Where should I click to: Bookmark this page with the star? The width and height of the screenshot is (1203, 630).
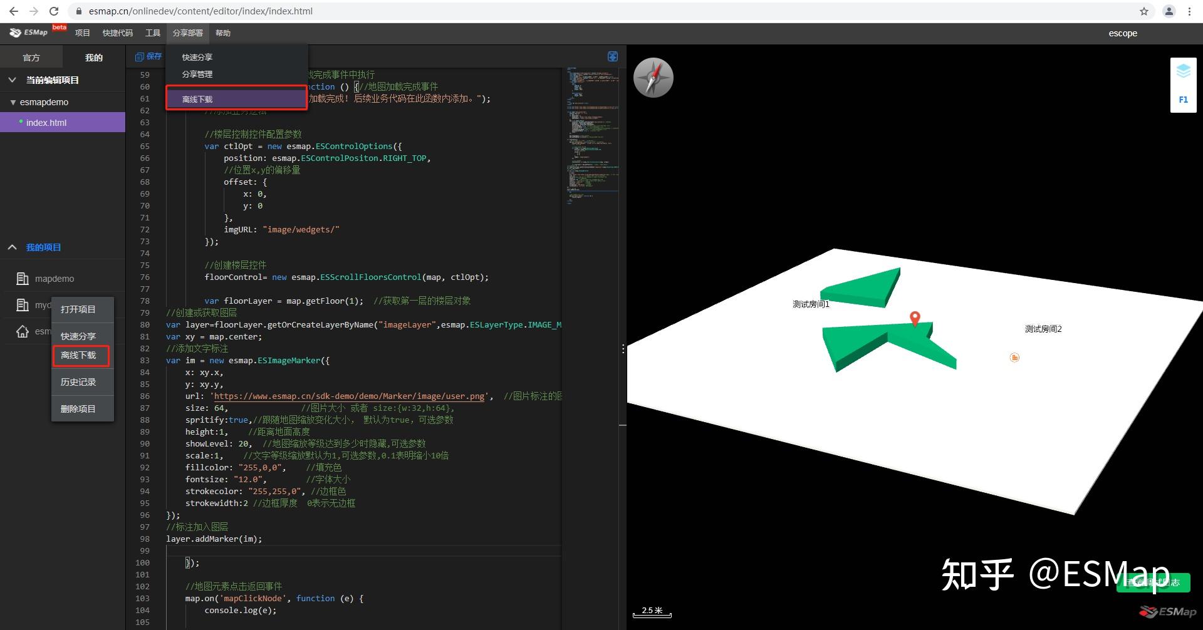1144,11
